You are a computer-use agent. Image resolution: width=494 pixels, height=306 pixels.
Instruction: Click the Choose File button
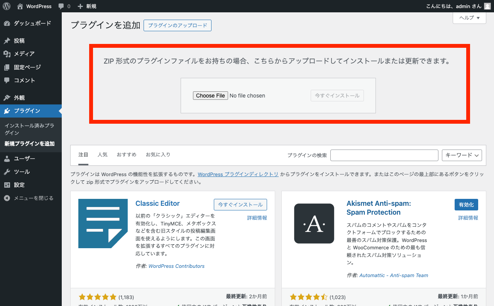click(x=210, y=96)
